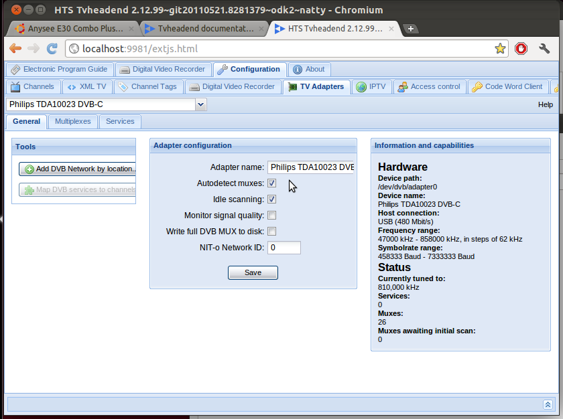Viewport: 563px width, 419px height.
Task: Save the adapter configuration
Action: click(x=253, y=273)
